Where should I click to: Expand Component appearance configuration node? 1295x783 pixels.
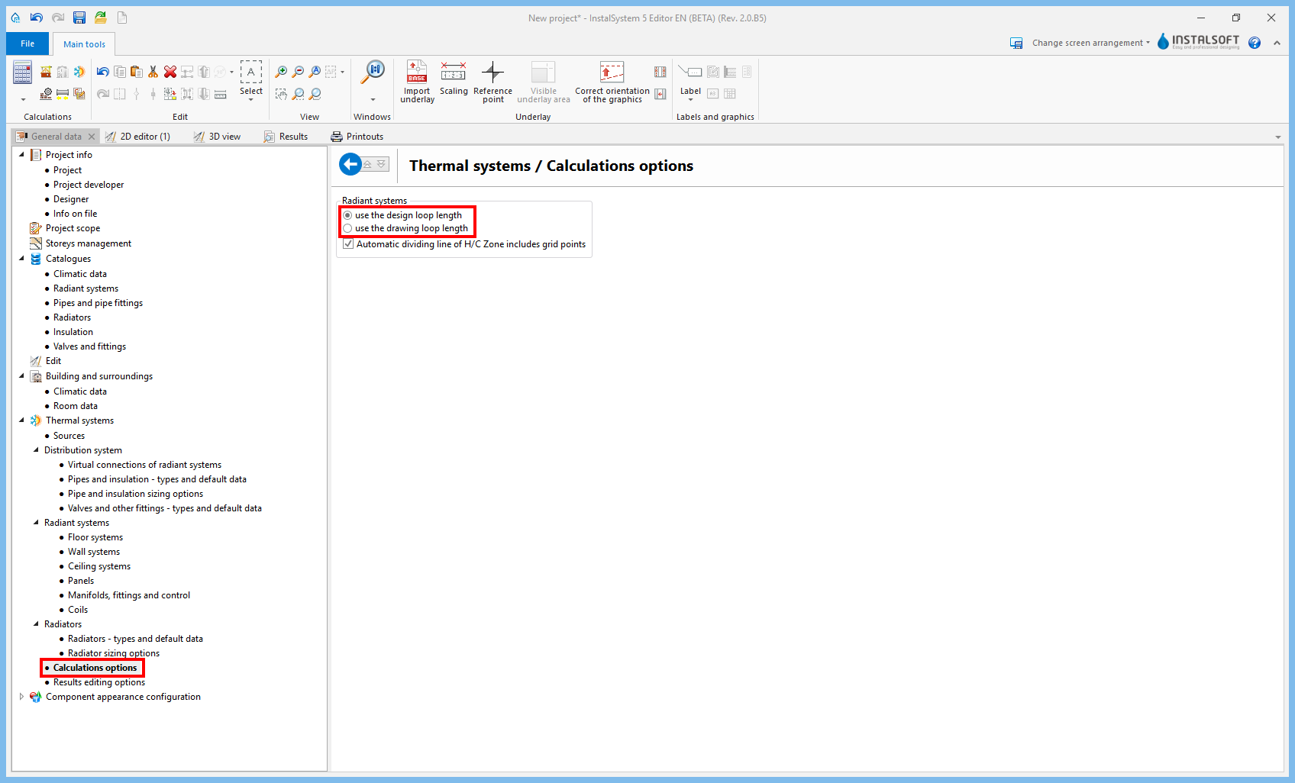21,697
